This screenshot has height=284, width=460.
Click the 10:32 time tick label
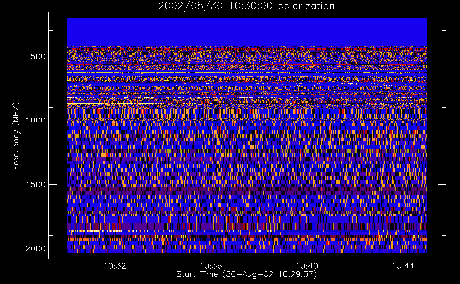115,266
